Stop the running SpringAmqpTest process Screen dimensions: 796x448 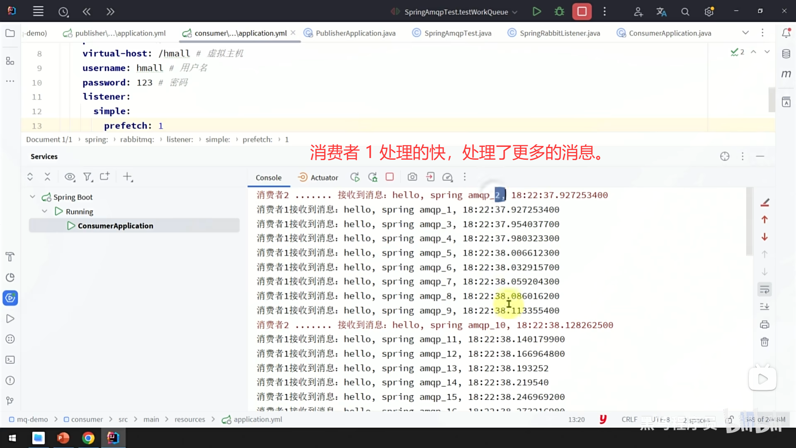coord(582,12)
